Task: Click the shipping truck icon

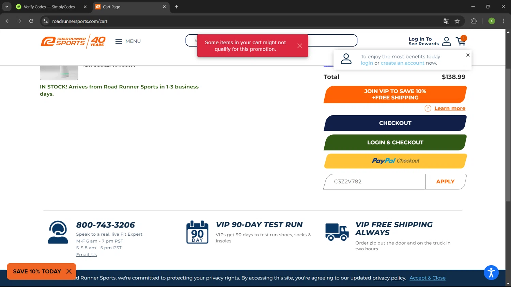Action: [337, 232]
